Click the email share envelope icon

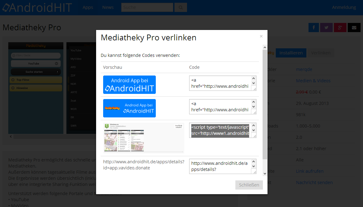[x=354, y=28]
